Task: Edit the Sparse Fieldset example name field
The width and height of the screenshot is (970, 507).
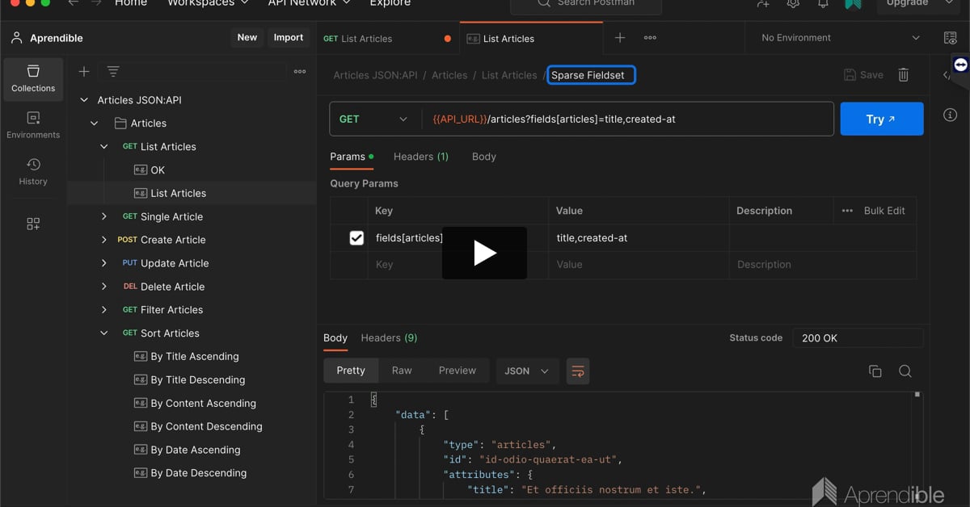Action: click(x=591, y=75)
